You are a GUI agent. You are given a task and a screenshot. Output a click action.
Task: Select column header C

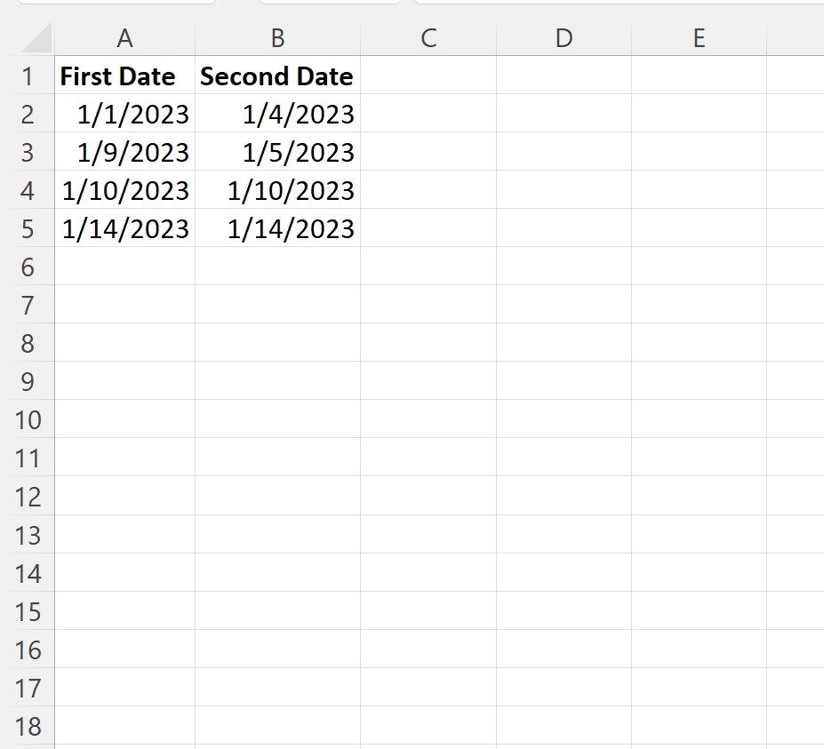[x=428, y=38]
